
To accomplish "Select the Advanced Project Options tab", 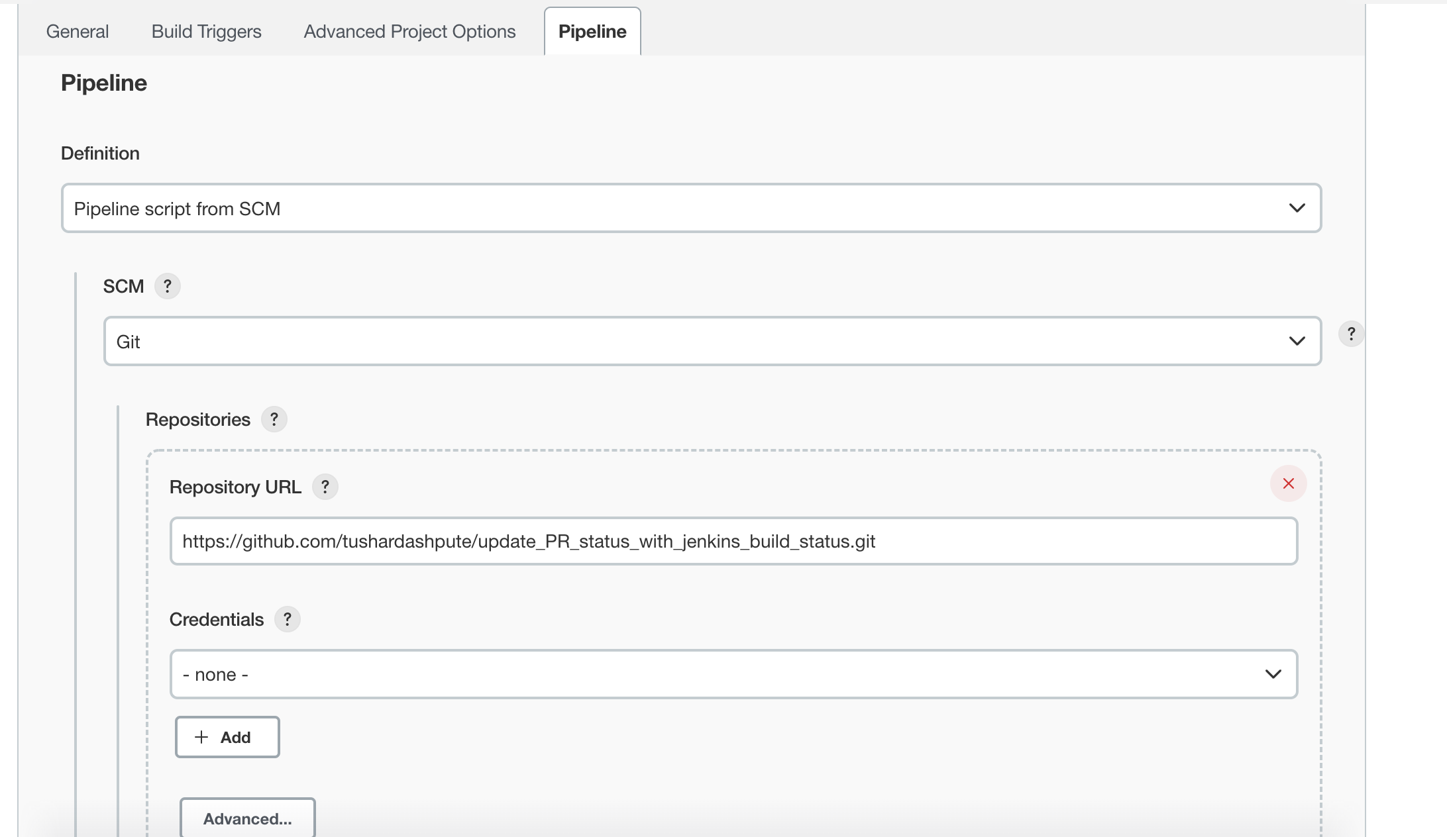I will [x=409, y=31].
